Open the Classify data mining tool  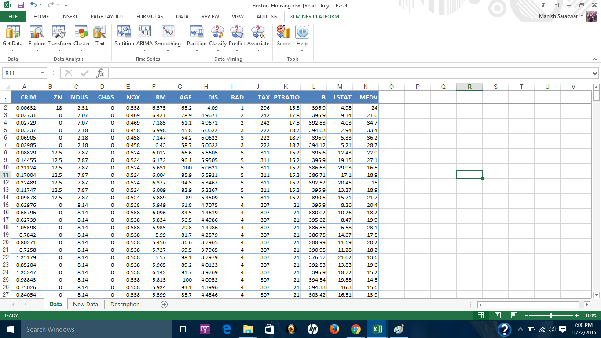[217, 33]
